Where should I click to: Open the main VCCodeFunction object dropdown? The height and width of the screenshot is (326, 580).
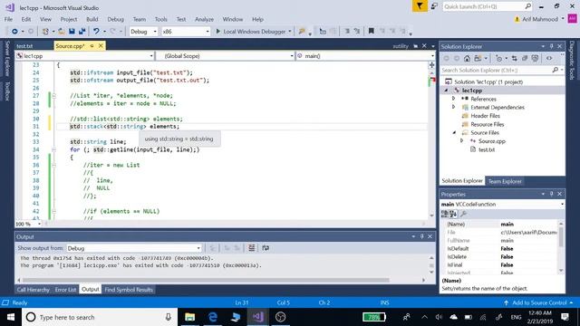coord(502,204)
